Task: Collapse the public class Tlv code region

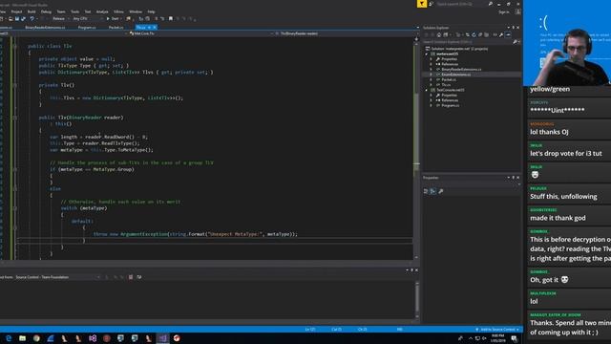Action: pos(14,46)
